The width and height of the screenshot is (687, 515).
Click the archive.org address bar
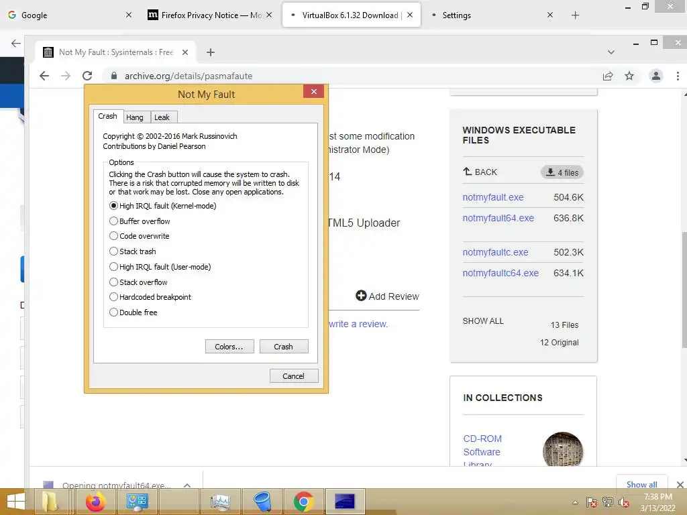click(x=350, y=76)
